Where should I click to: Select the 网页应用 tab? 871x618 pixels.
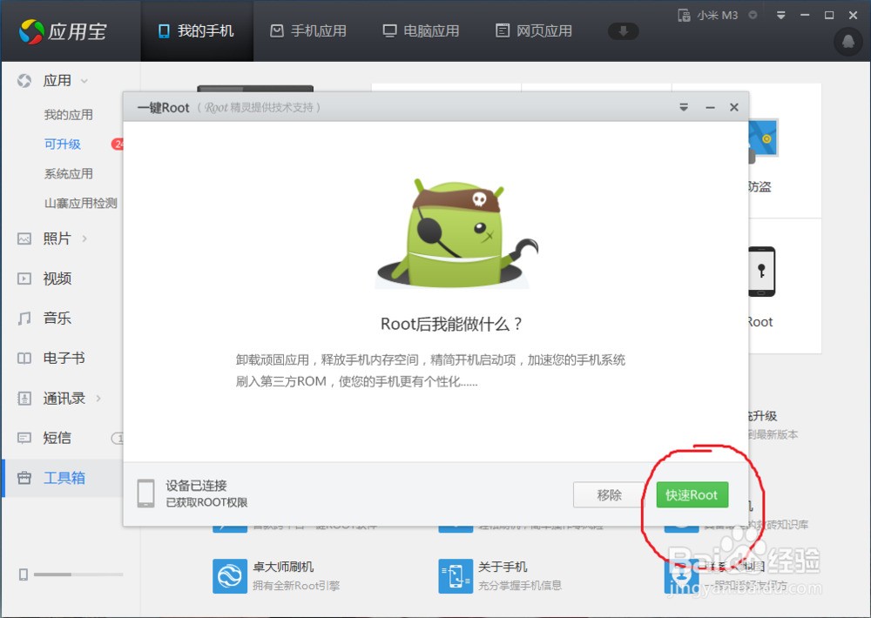click(533, 30)
